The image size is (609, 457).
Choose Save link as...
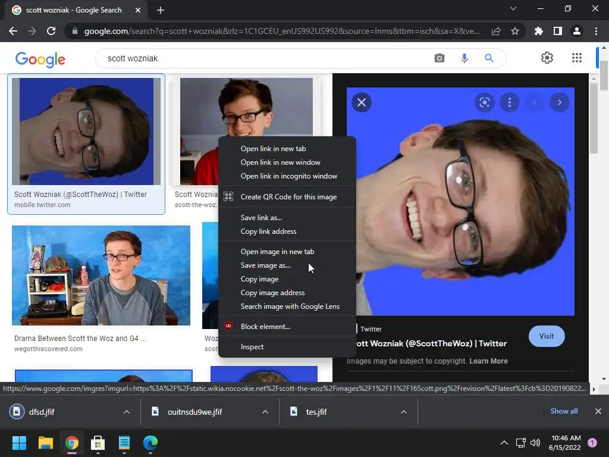tap(287, 218)
